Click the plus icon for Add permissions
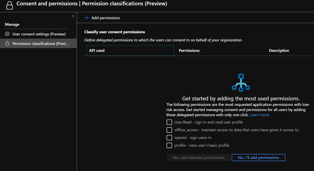Image resolution: width=314 pixels, height=171 pixels. [x=87, y=18]
